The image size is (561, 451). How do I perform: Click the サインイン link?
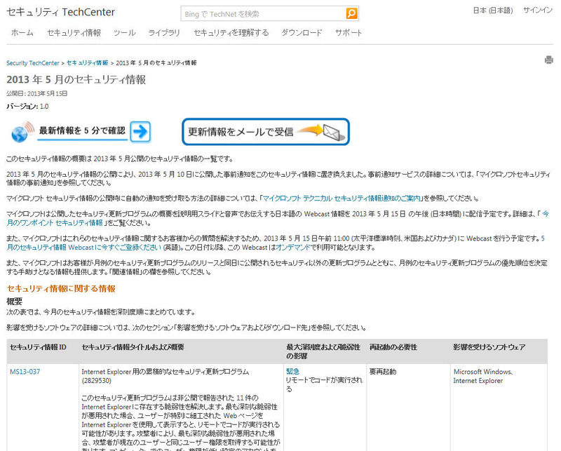[x=538, y=11]
